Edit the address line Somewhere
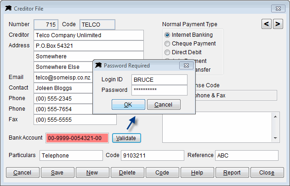This screenshot has height=186, width=290. click(x=89, y=56)
